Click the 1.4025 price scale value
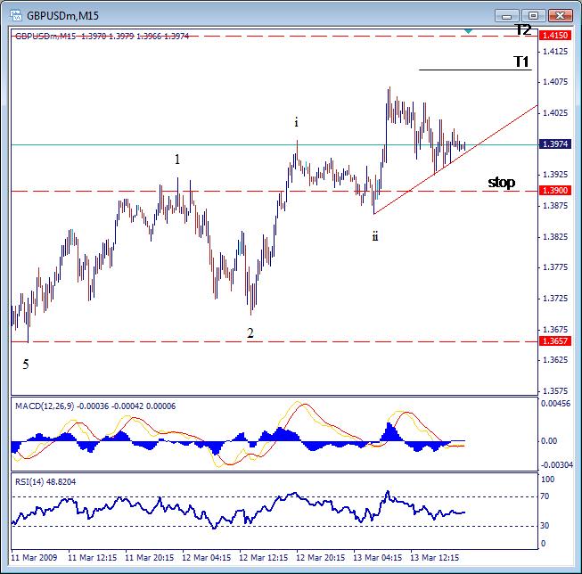The width and height of the screenshot is (582, 574). [555, 112]
